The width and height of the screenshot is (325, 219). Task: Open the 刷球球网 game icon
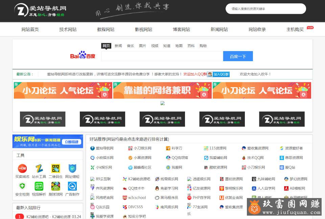(55, 186)
